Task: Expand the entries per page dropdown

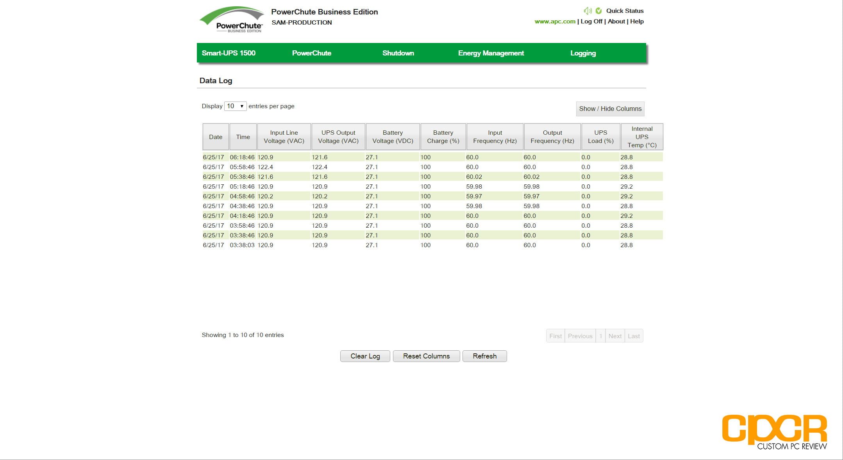Action: point(235,106)
